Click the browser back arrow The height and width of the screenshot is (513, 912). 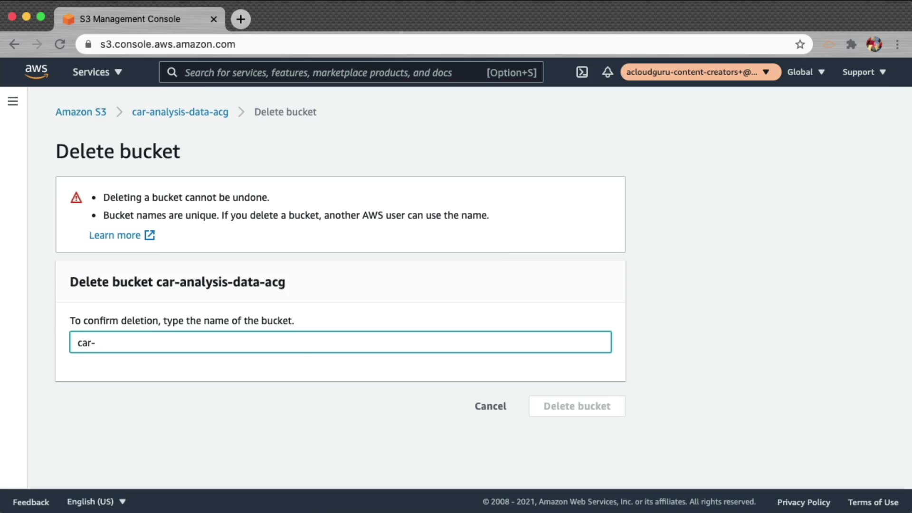pyautogui.click(x=14, y=44)
